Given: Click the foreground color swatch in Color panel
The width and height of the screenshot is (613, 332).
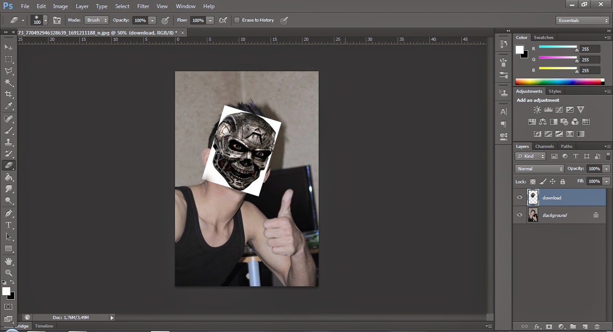Looking at the screenshot, I should (520, 50).
